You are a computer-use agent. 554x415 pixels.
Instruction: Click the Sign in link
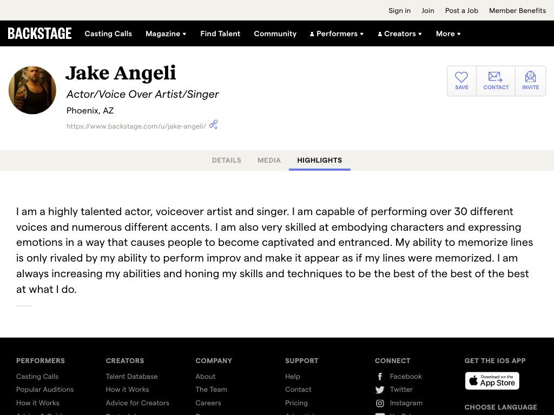(399, 10)
